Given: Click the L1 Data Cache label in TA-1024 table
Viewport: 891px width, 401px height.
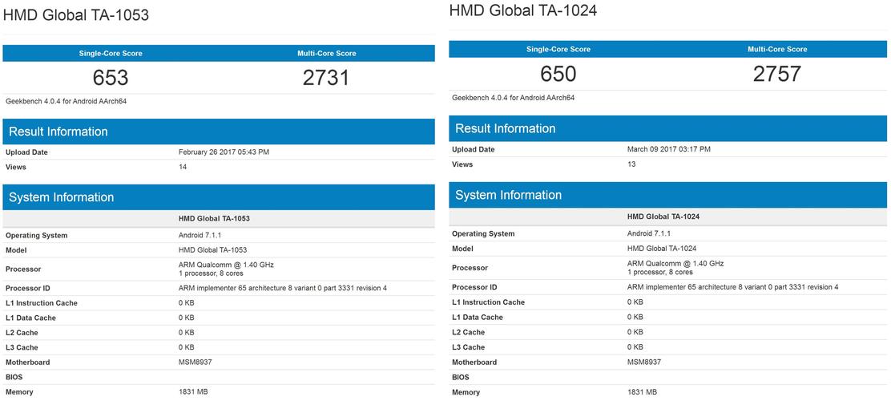Looking at the screenshot, I should (478, 318).
